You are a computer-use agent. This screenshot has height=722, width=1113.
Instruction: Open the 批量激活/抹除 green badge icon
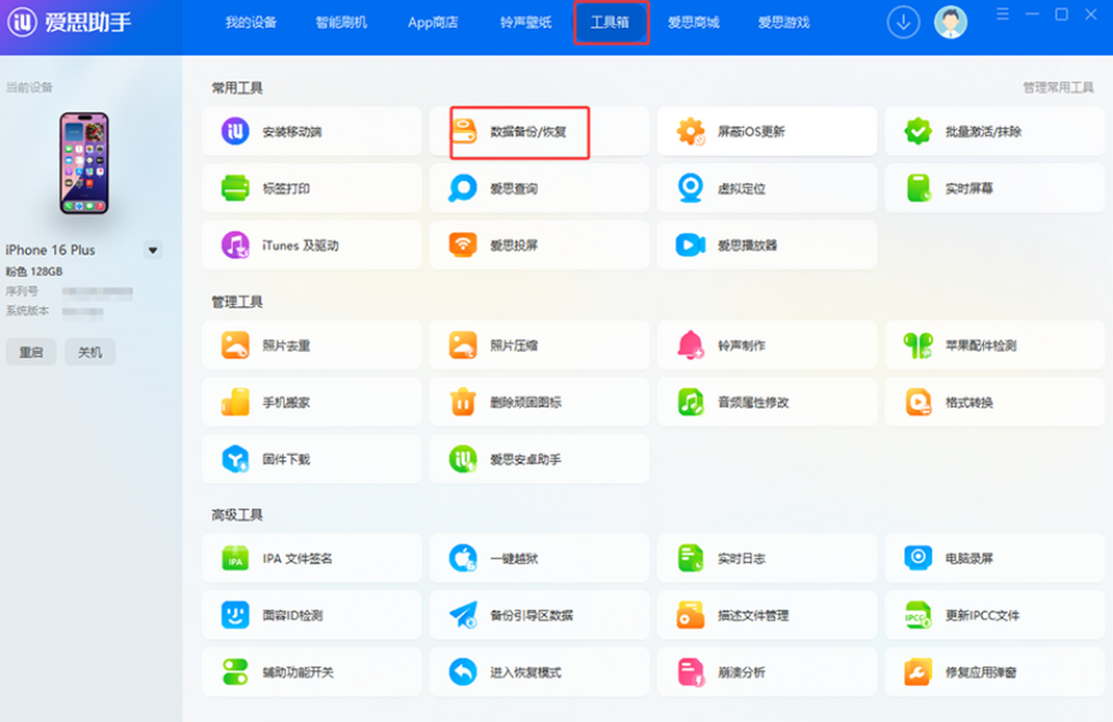pyautogui.click(x=918, y=132)
